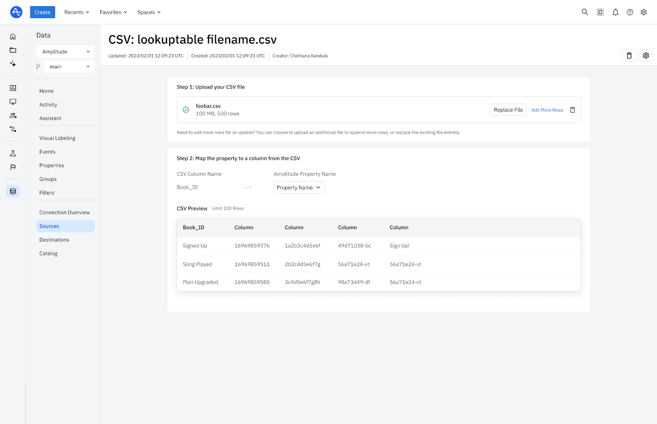Expand the Spaces menu
Screen dimensions: 657x424
(x=149, y=12)
